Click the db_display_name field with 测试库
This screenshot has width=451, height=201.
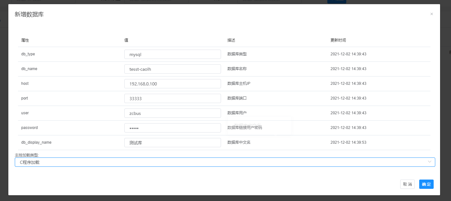pos(172,143)
